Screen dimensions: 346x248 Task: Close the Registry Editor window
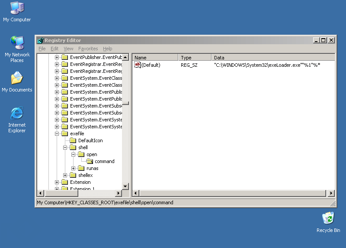tap(331, 40)
